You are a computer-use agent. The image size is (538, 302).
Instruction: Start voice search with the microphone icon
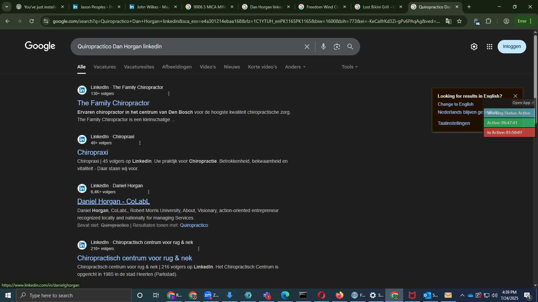click(x=323, y=47)
